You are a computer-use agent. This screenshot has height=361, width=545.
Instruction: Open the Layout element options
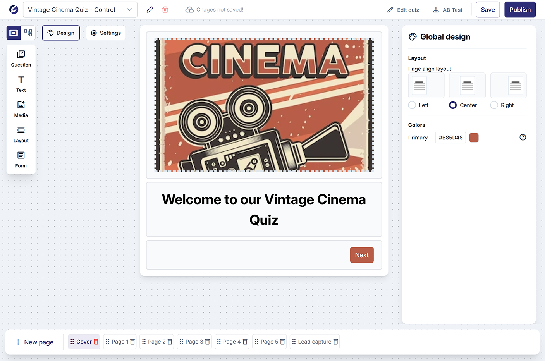click(x=21, y=134)
